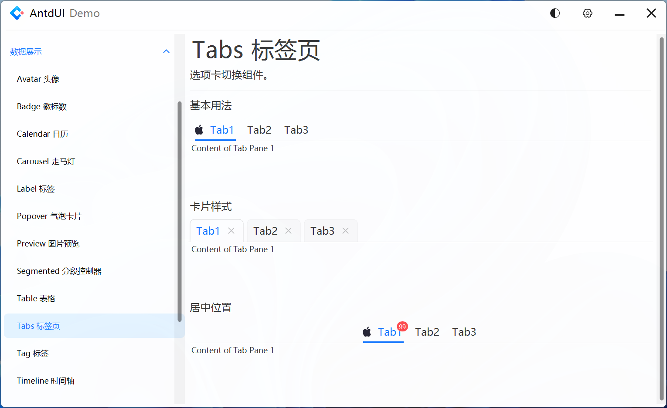Select Tab3 in the 居中位置 tabs
Image resolution: width=667 pixels, height=408 pixels.
pyautogui.click(x=463, y=332)
